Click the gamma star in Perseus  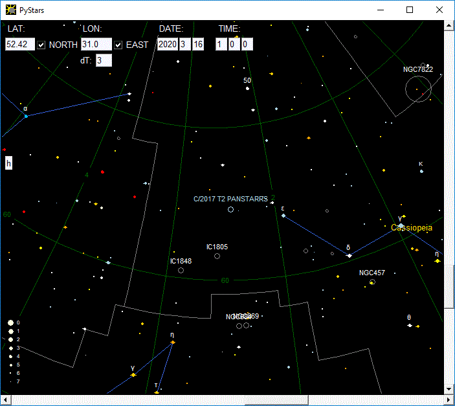(133, 375)
